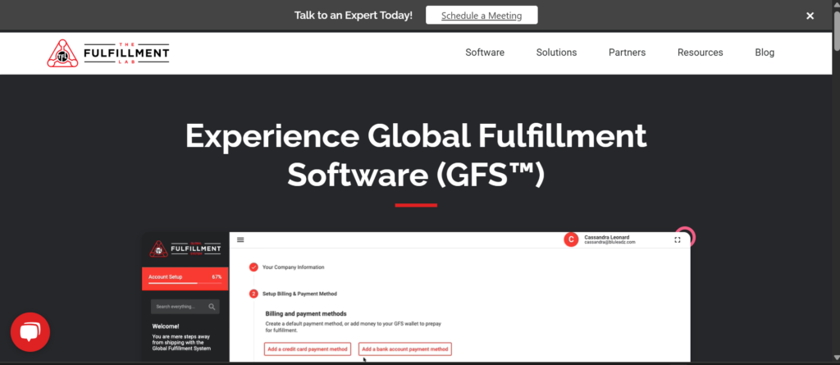The height and width of the screenshot is (365, 840).
Task: Click step 2 Setup Billing & Payment Method
Action: pyautogui.click(x=294, y=294)
